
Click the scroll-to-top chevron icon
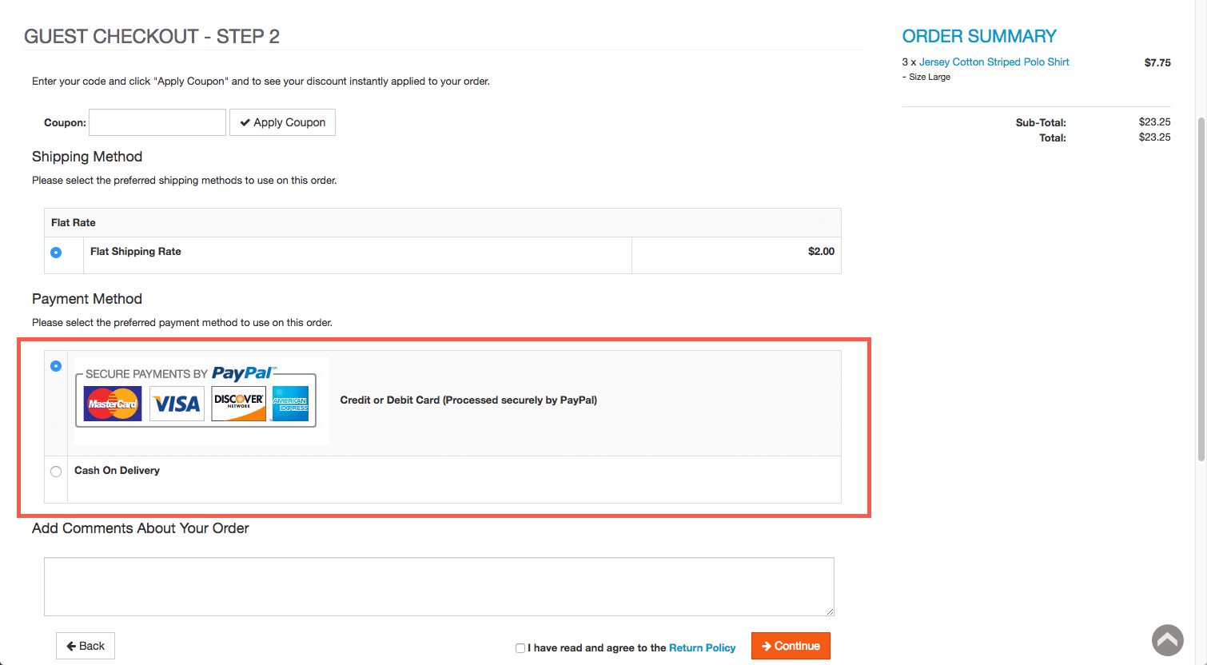click(x=1167, y=640)
